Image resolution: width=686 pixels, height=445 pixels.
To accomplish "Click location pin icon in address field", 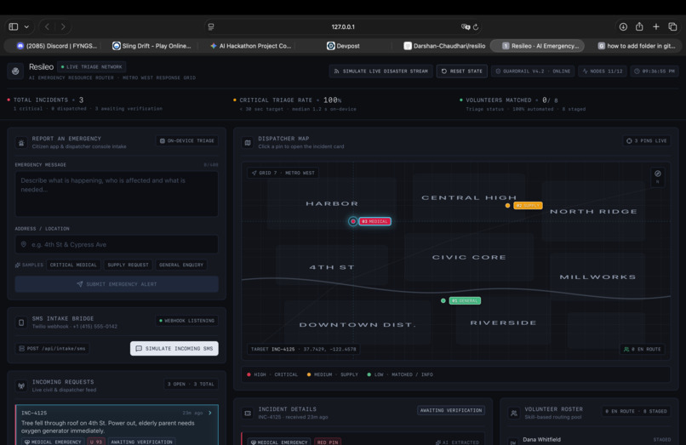I will (x=24, y=244).
